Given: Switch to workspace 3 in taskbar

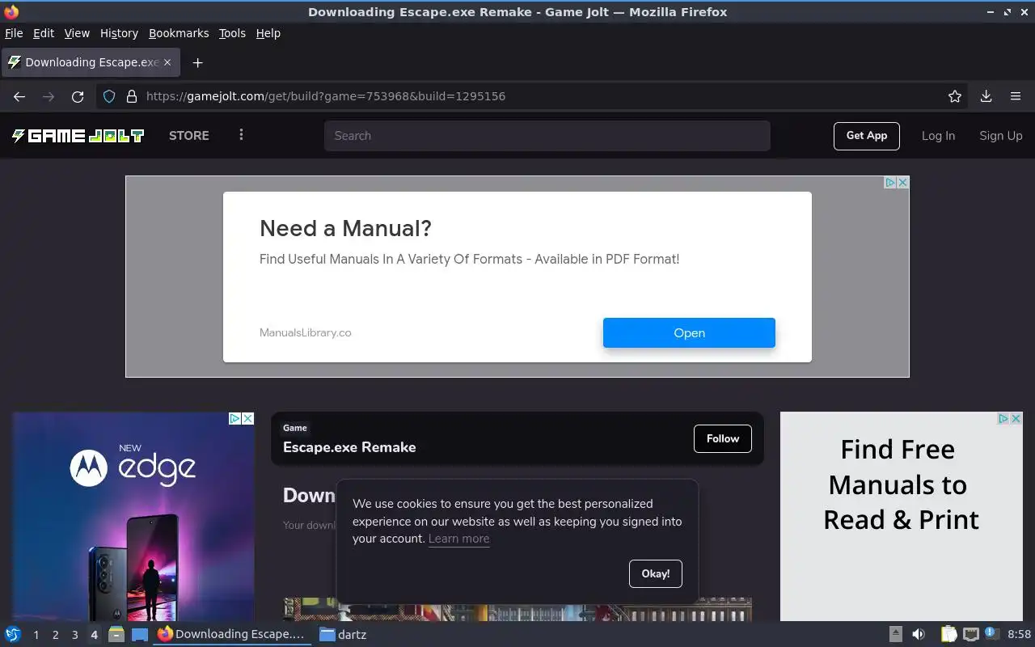Looking at the screenshot, I should (74, 635).
